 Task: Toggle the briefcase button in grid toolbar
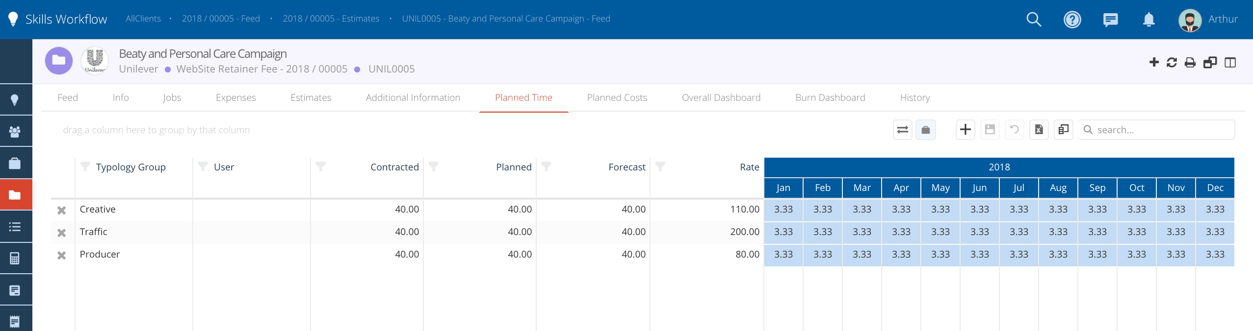pos(925,130)
